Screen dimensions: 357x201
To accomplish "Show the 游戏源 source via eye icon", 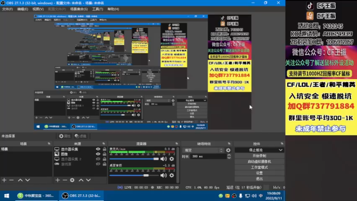I will click(98, 164).
